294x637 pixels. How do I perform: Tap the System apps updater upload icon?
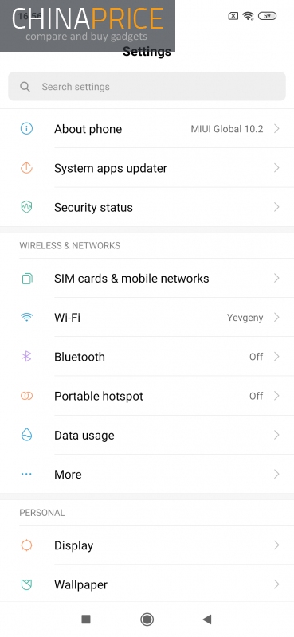click(26, 168)
